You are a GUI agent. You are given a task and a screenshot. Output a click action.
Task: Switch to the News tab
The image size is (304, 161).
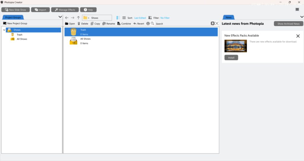[229, 17]
